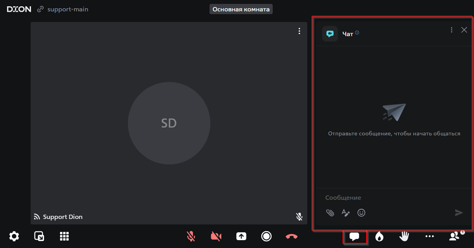This screenshot has height=248, width=474.
Task: Open video tile three-dot menu
Action: pyautogui.click(x=299, y=31)
